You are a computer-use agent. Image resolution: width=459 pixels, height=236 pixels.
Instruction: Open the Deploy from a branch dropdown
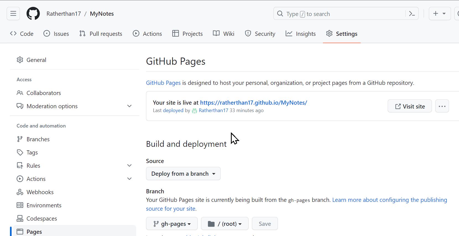click(x=183, y=173)
